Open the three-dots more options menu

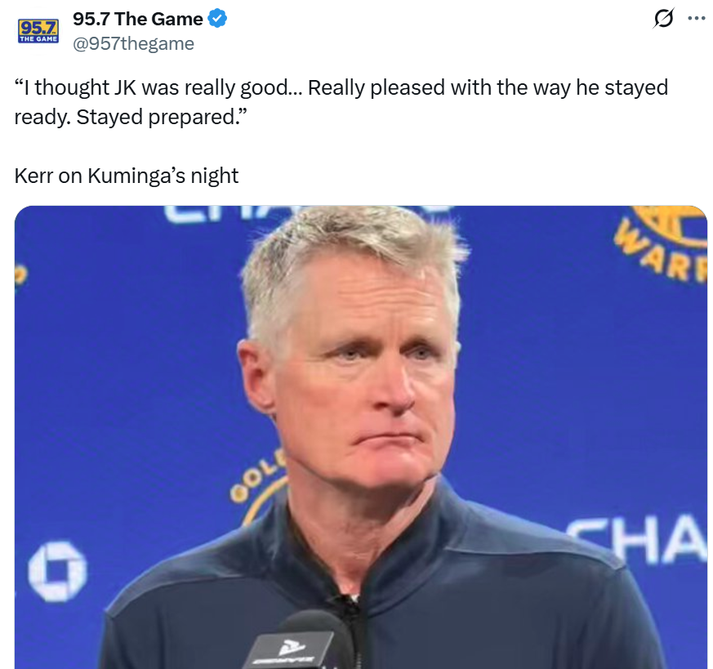click(696, 19)
